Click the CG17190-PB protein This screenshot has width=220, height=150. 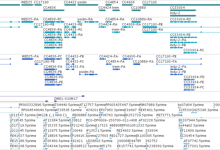click(x=44, y=62)
